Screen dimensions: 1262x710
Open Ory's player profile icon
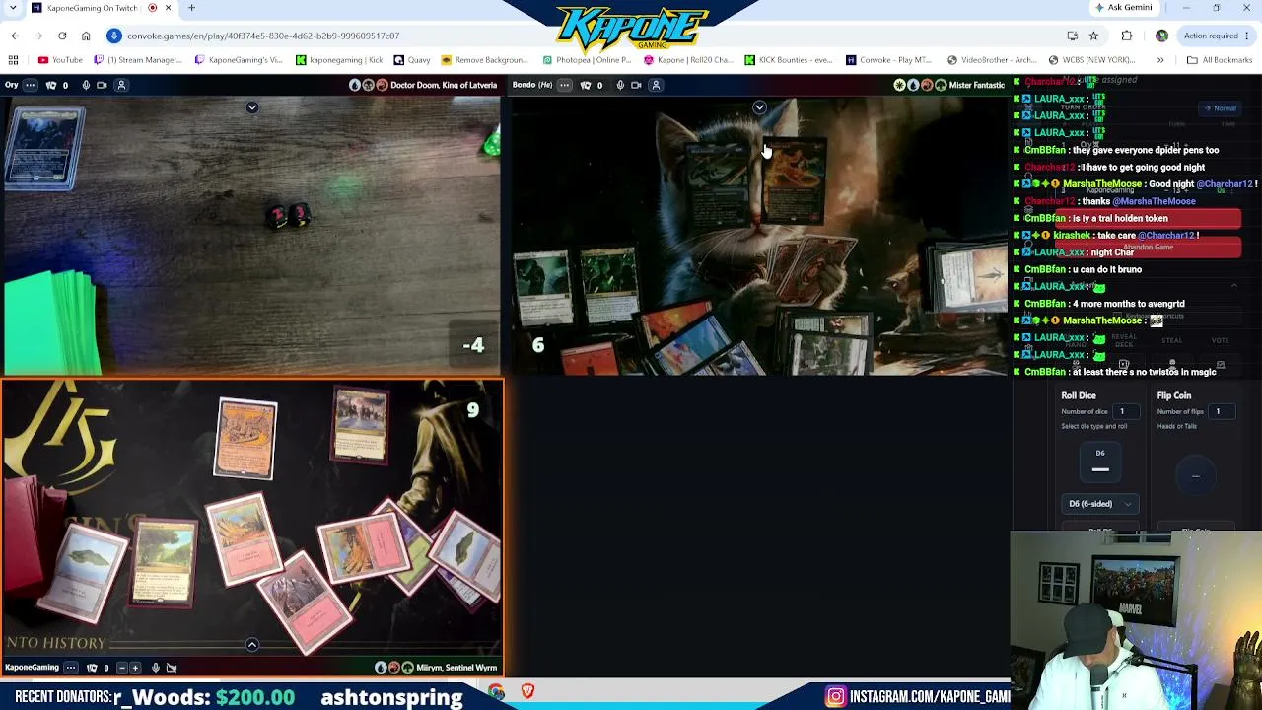(x=122, y=85)
